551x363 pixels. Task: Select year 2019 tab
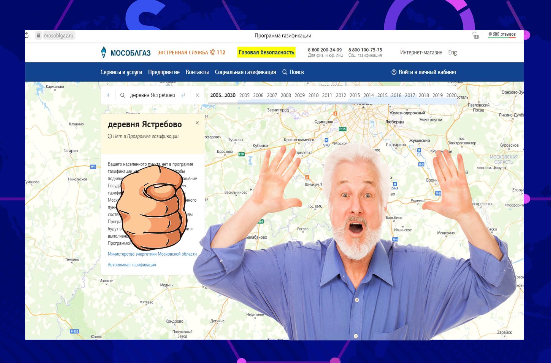pyautogui.click(x=437, y=95)
